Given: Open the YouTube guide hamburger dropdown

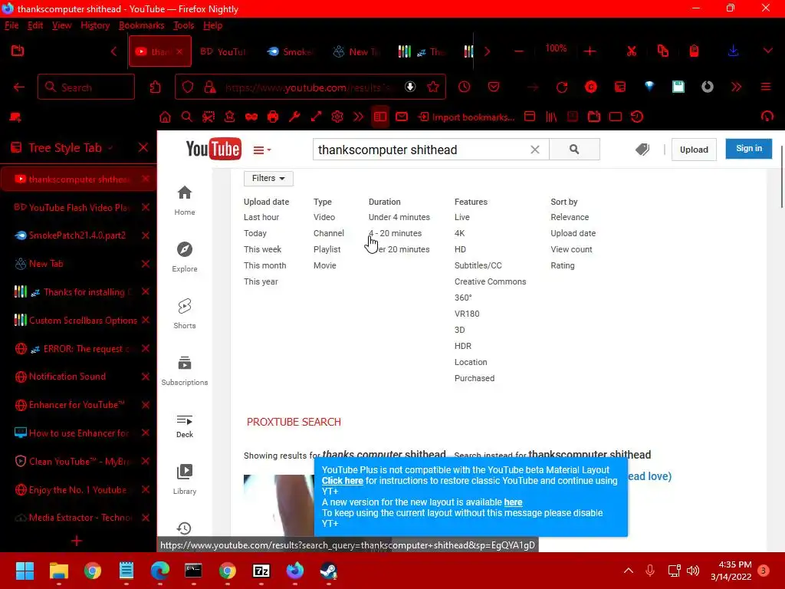Looking at the screenshot, I should pos(262,150).
